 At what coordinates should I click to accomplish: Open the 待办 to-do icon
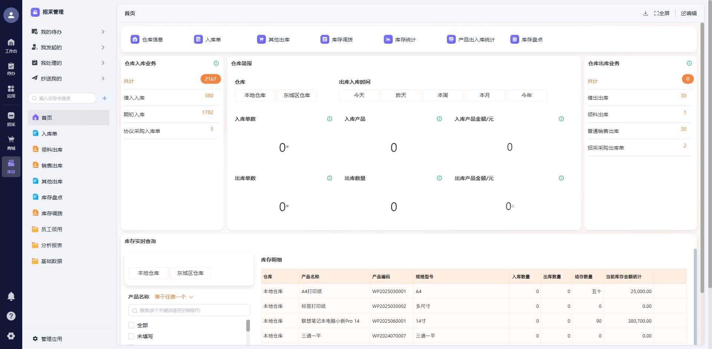[11, 69]
